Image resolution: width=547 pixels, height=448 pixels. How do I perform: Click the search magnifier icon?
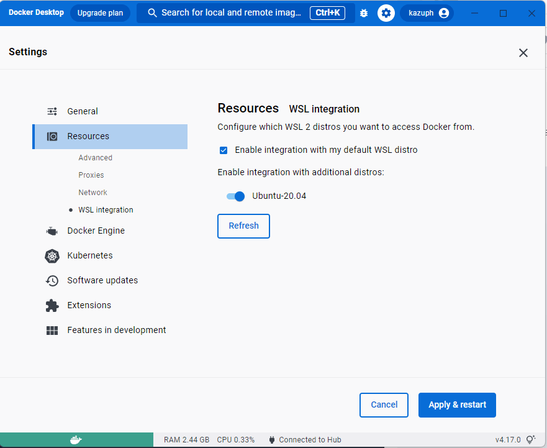[152, 13]
